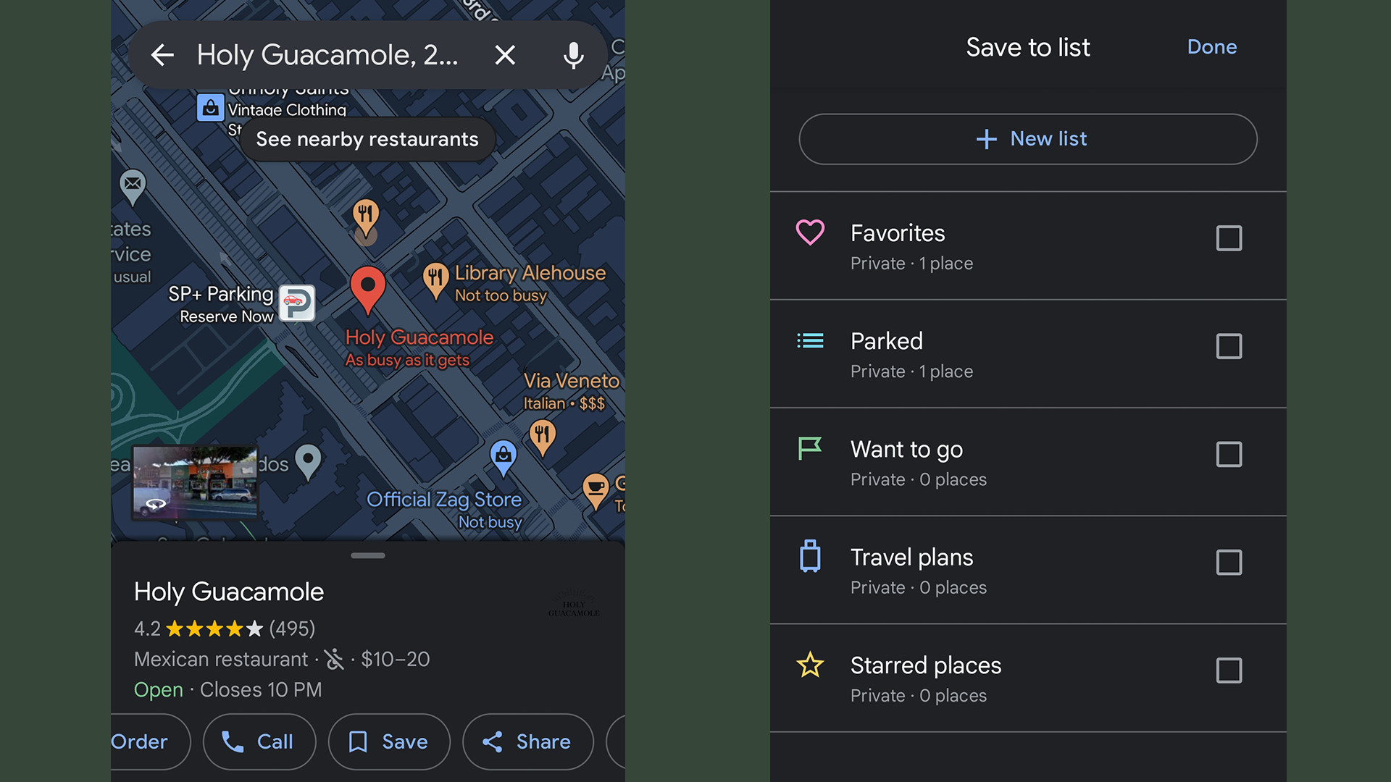Tap the Done button to confirm
Screen dimensions: 1391x782
pyautogui.click(x=1212, y=47)
